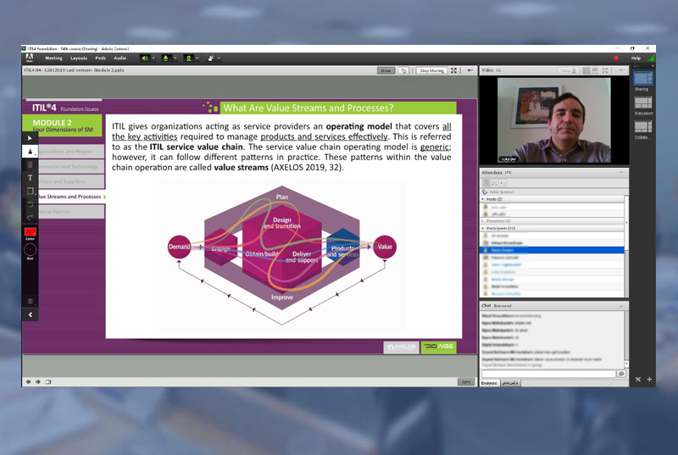
Task: Click the raise hand status icon
Action: (x=210, y=58)
